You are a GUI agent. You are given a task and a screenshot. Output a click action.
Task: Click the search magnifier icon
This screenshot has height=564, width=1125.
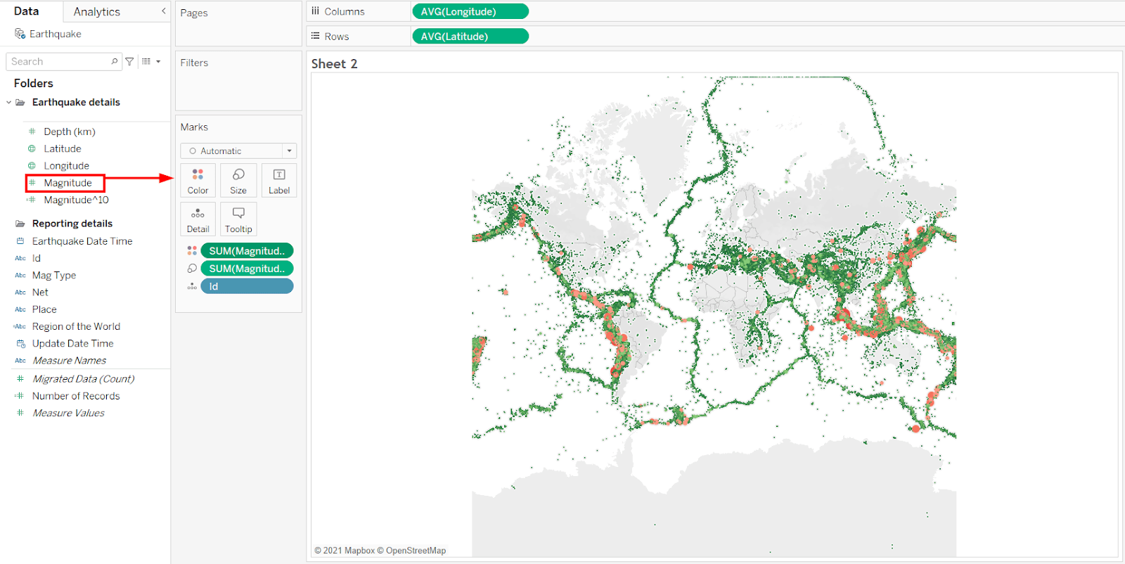115,61
